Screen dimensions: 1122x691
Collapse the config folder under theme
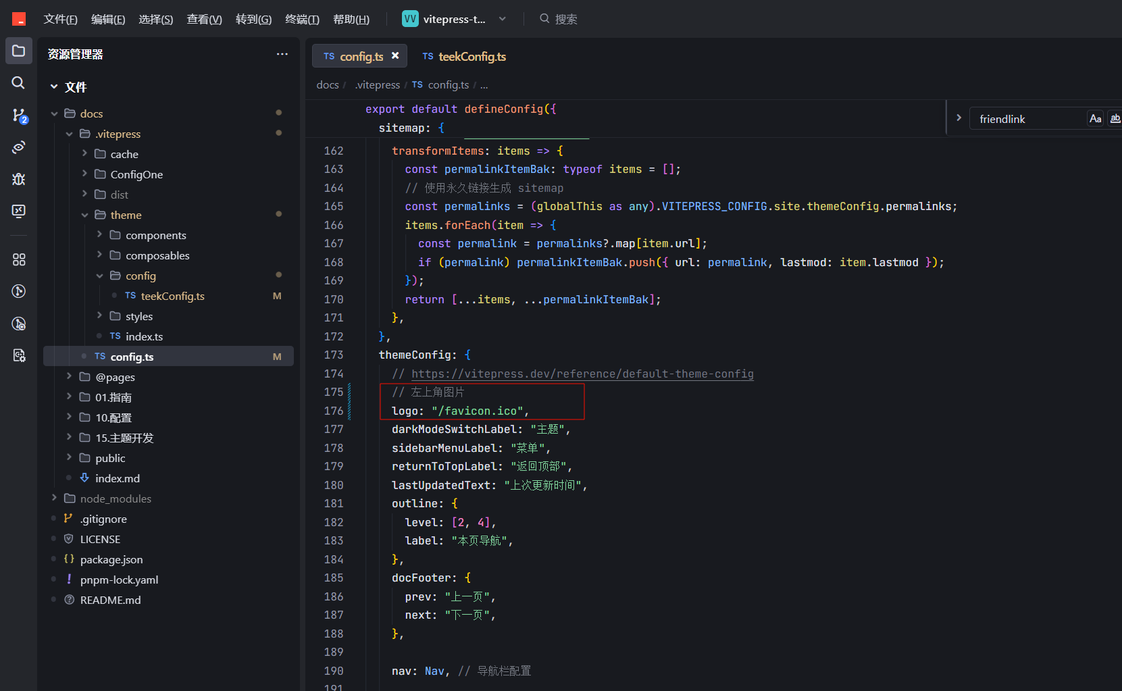pyautogui.click(x=99, y=276)
